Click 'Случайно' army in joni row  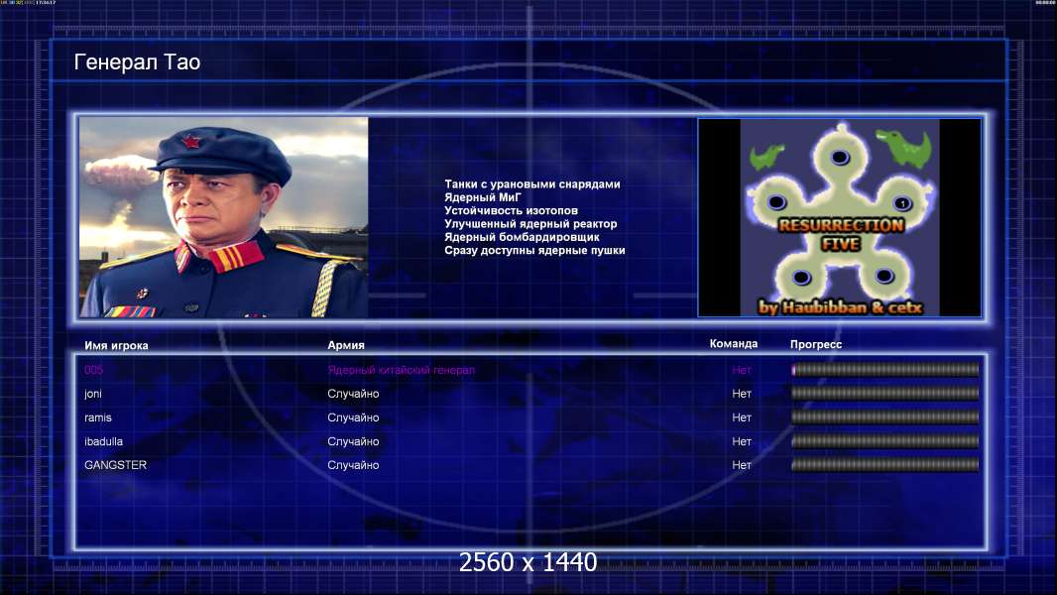tap(353, 394)
